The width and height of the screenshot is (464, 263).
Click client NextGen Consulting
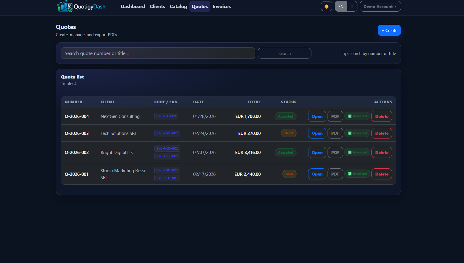pyautogui.click(x=120, y=116)
